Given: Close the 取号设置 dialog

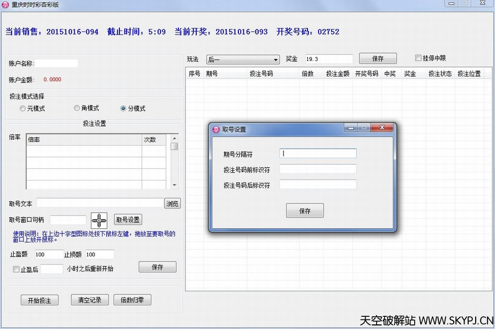Looking at the screenshot, I should 382,129.
